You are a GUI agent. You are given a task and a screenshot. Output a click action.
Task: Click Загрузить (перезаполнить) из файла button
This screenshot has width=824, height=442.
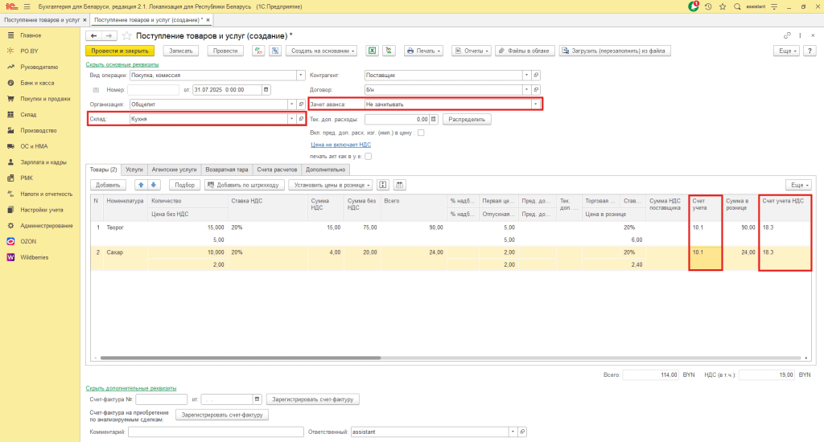(x=615, y=51)
